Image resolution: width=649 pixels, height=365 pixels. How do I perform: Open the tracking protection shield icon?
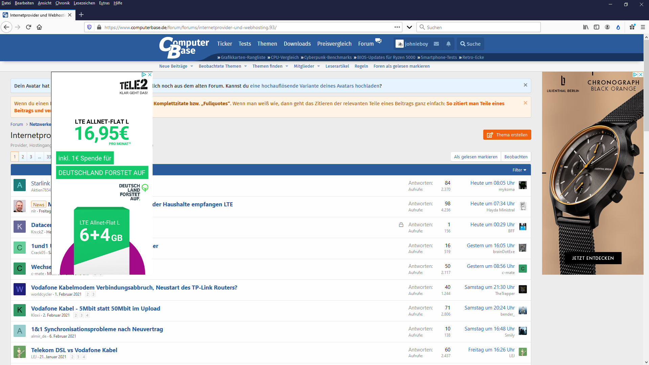(x=89, y=27)
